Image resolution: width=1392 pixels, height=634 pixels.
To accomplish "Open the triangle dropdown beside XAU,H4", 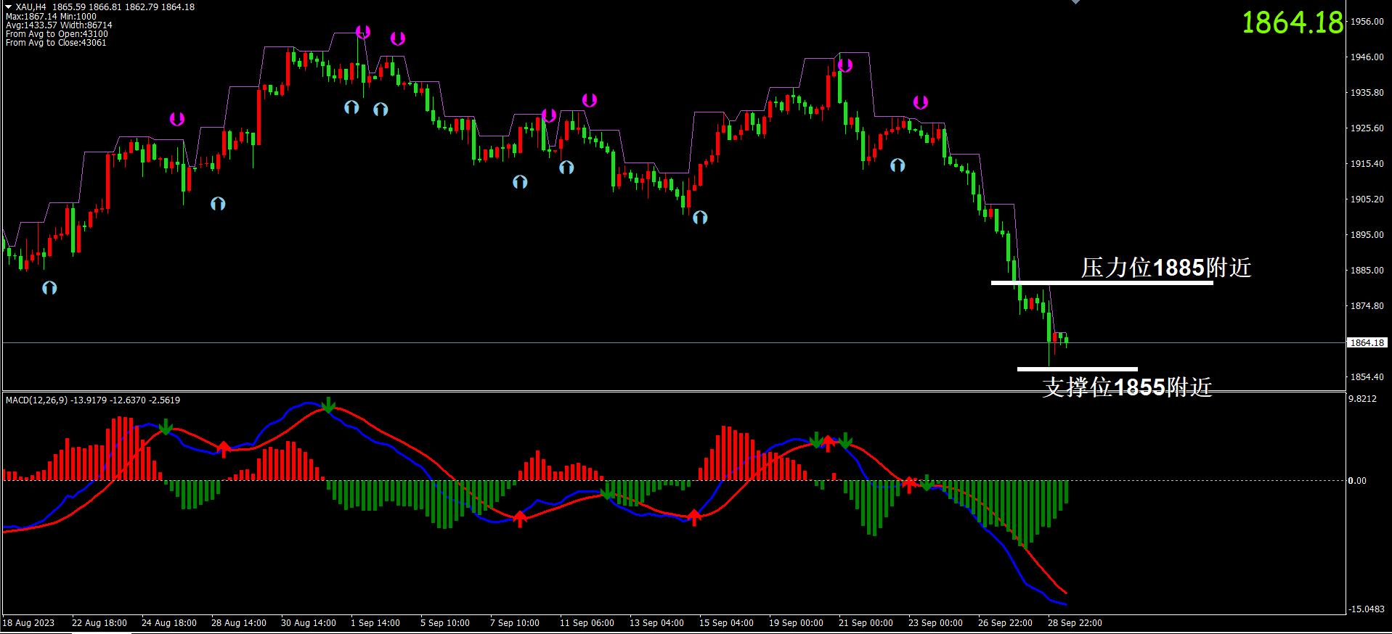I will (9, 7).
